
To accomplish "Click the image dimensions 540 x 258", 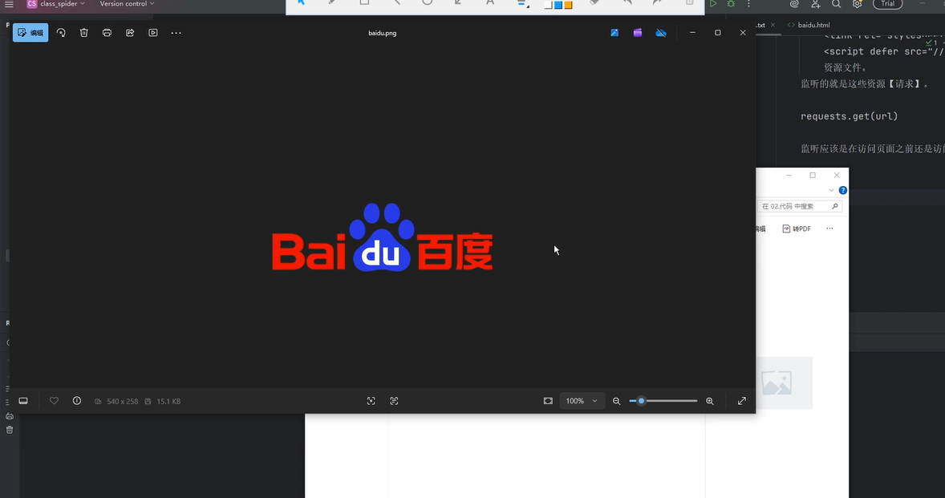I will [x=123, y=401].
